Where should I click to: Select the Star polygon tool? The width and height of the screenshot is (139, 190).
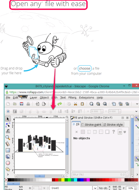pyautogui.click(x=8, y=169)
